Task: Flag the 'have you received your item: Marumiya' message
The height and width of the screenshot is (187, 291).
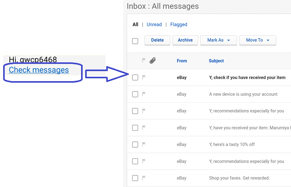Action: click(x=144, y=127)
